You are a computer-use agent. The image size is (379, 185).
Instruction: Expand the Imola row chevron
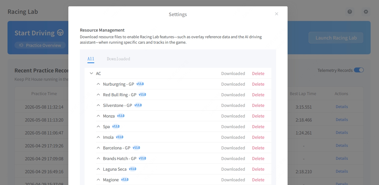pos(98,137)
